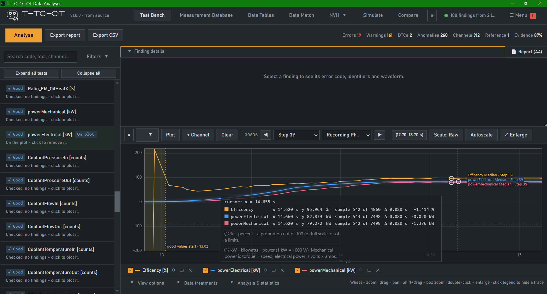Expand Analysis & statistics
This screenshot has width=547, height=294.
(x=255, y=283)
